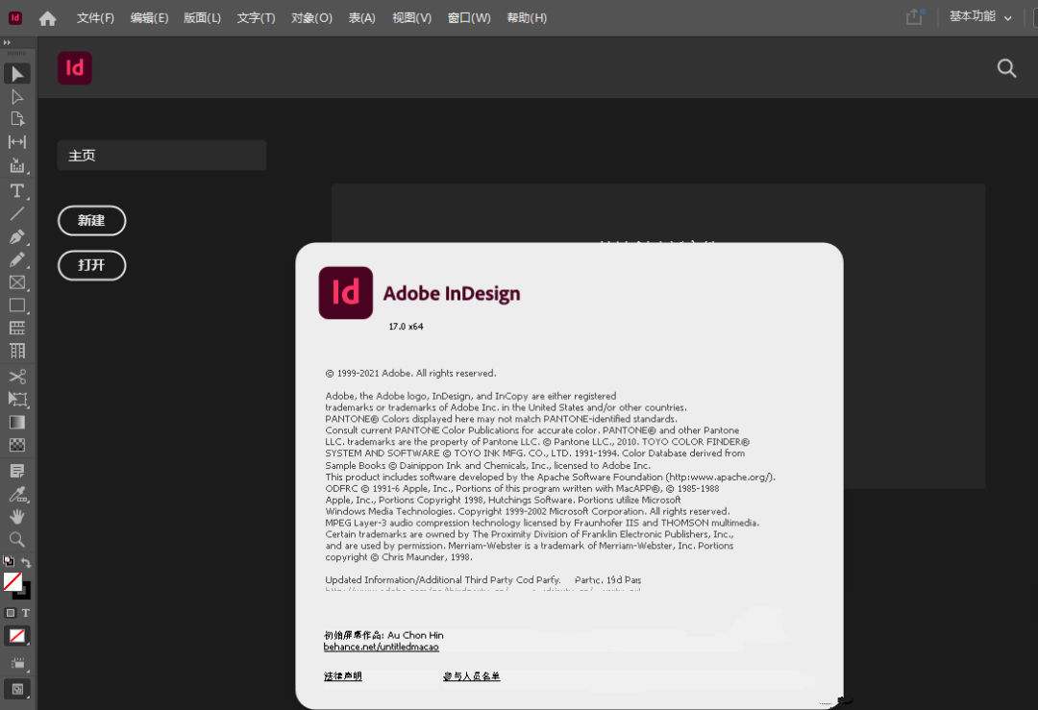The height and width of the screenshot is (710, 1038).
Task: Open the 文件(F) menu
Action: [x=95, y=18]
